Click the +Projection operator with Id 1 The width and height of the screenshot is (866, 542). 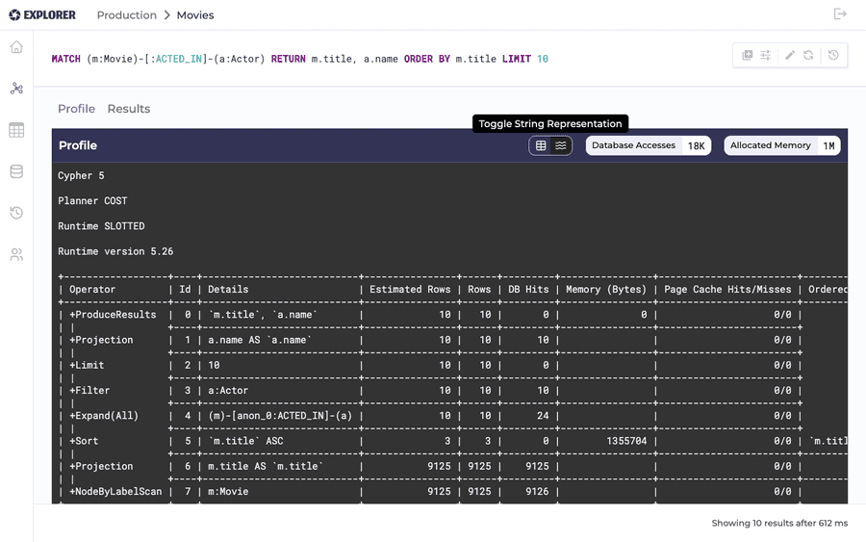click(x=101, y=340)
